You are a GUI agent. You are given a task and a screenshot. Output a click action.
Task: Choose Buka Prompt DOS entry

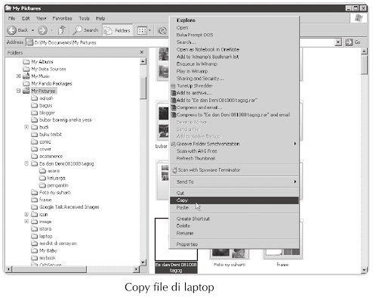234,35
